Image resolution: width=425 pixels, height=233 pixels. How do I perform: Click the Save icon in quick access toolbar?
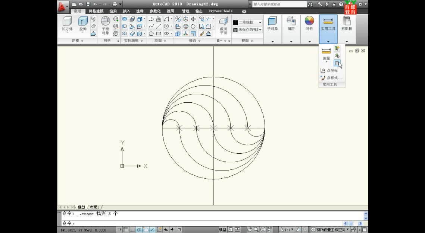(x=88, y=4)
